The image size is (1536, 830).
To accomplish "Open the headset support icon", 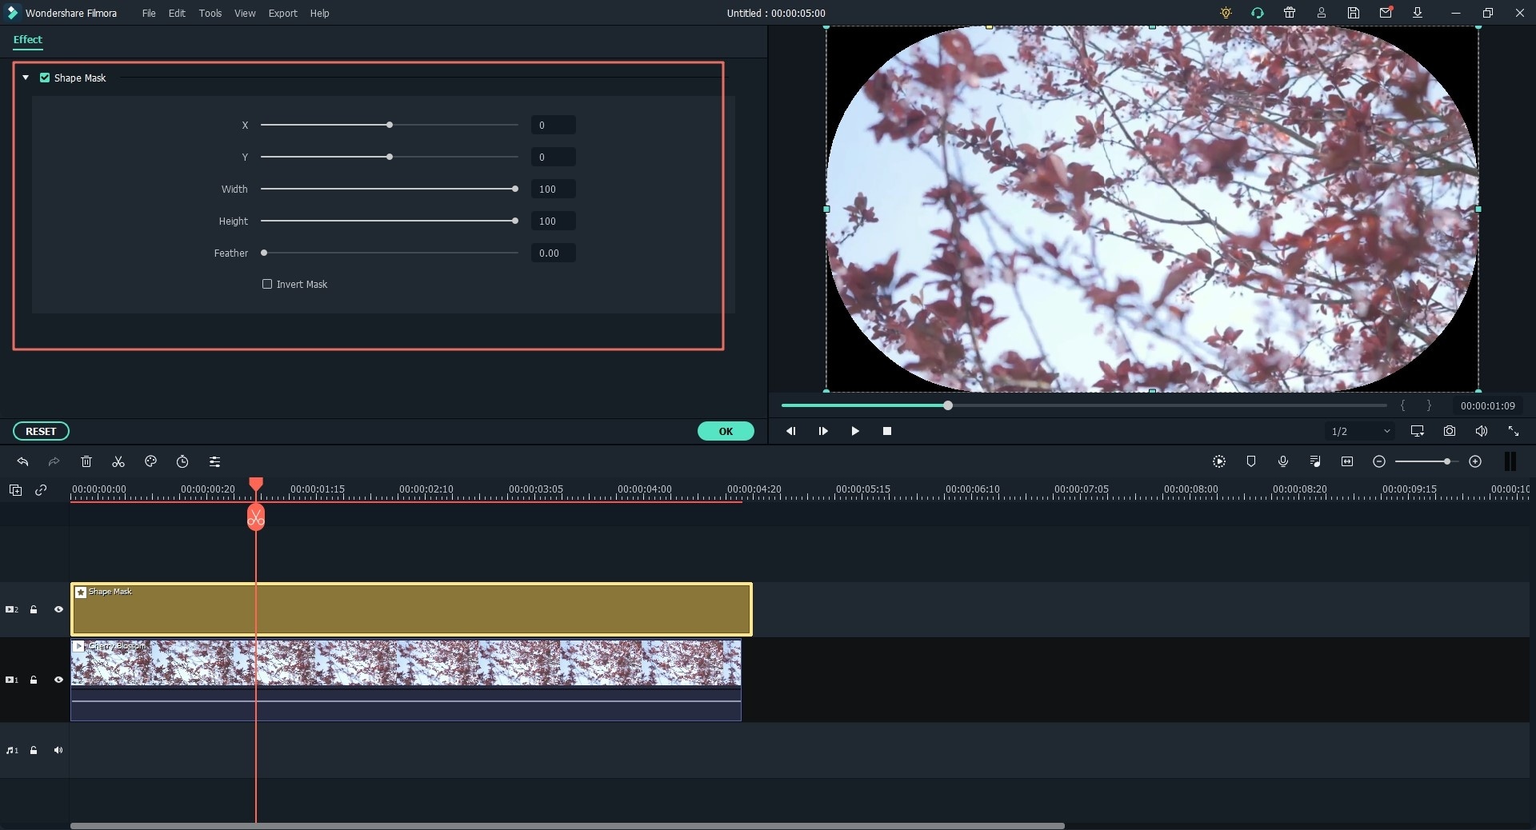I will pos(1258,13).
